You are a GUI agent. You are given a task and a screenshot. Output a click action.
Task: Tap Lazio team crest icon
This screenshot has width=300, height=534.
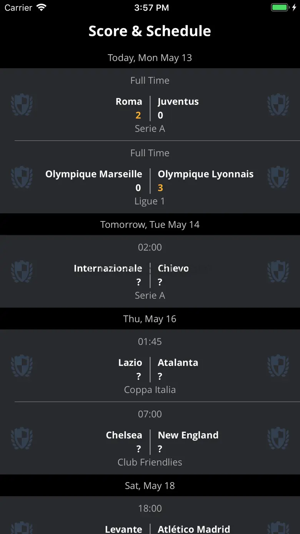22,366
